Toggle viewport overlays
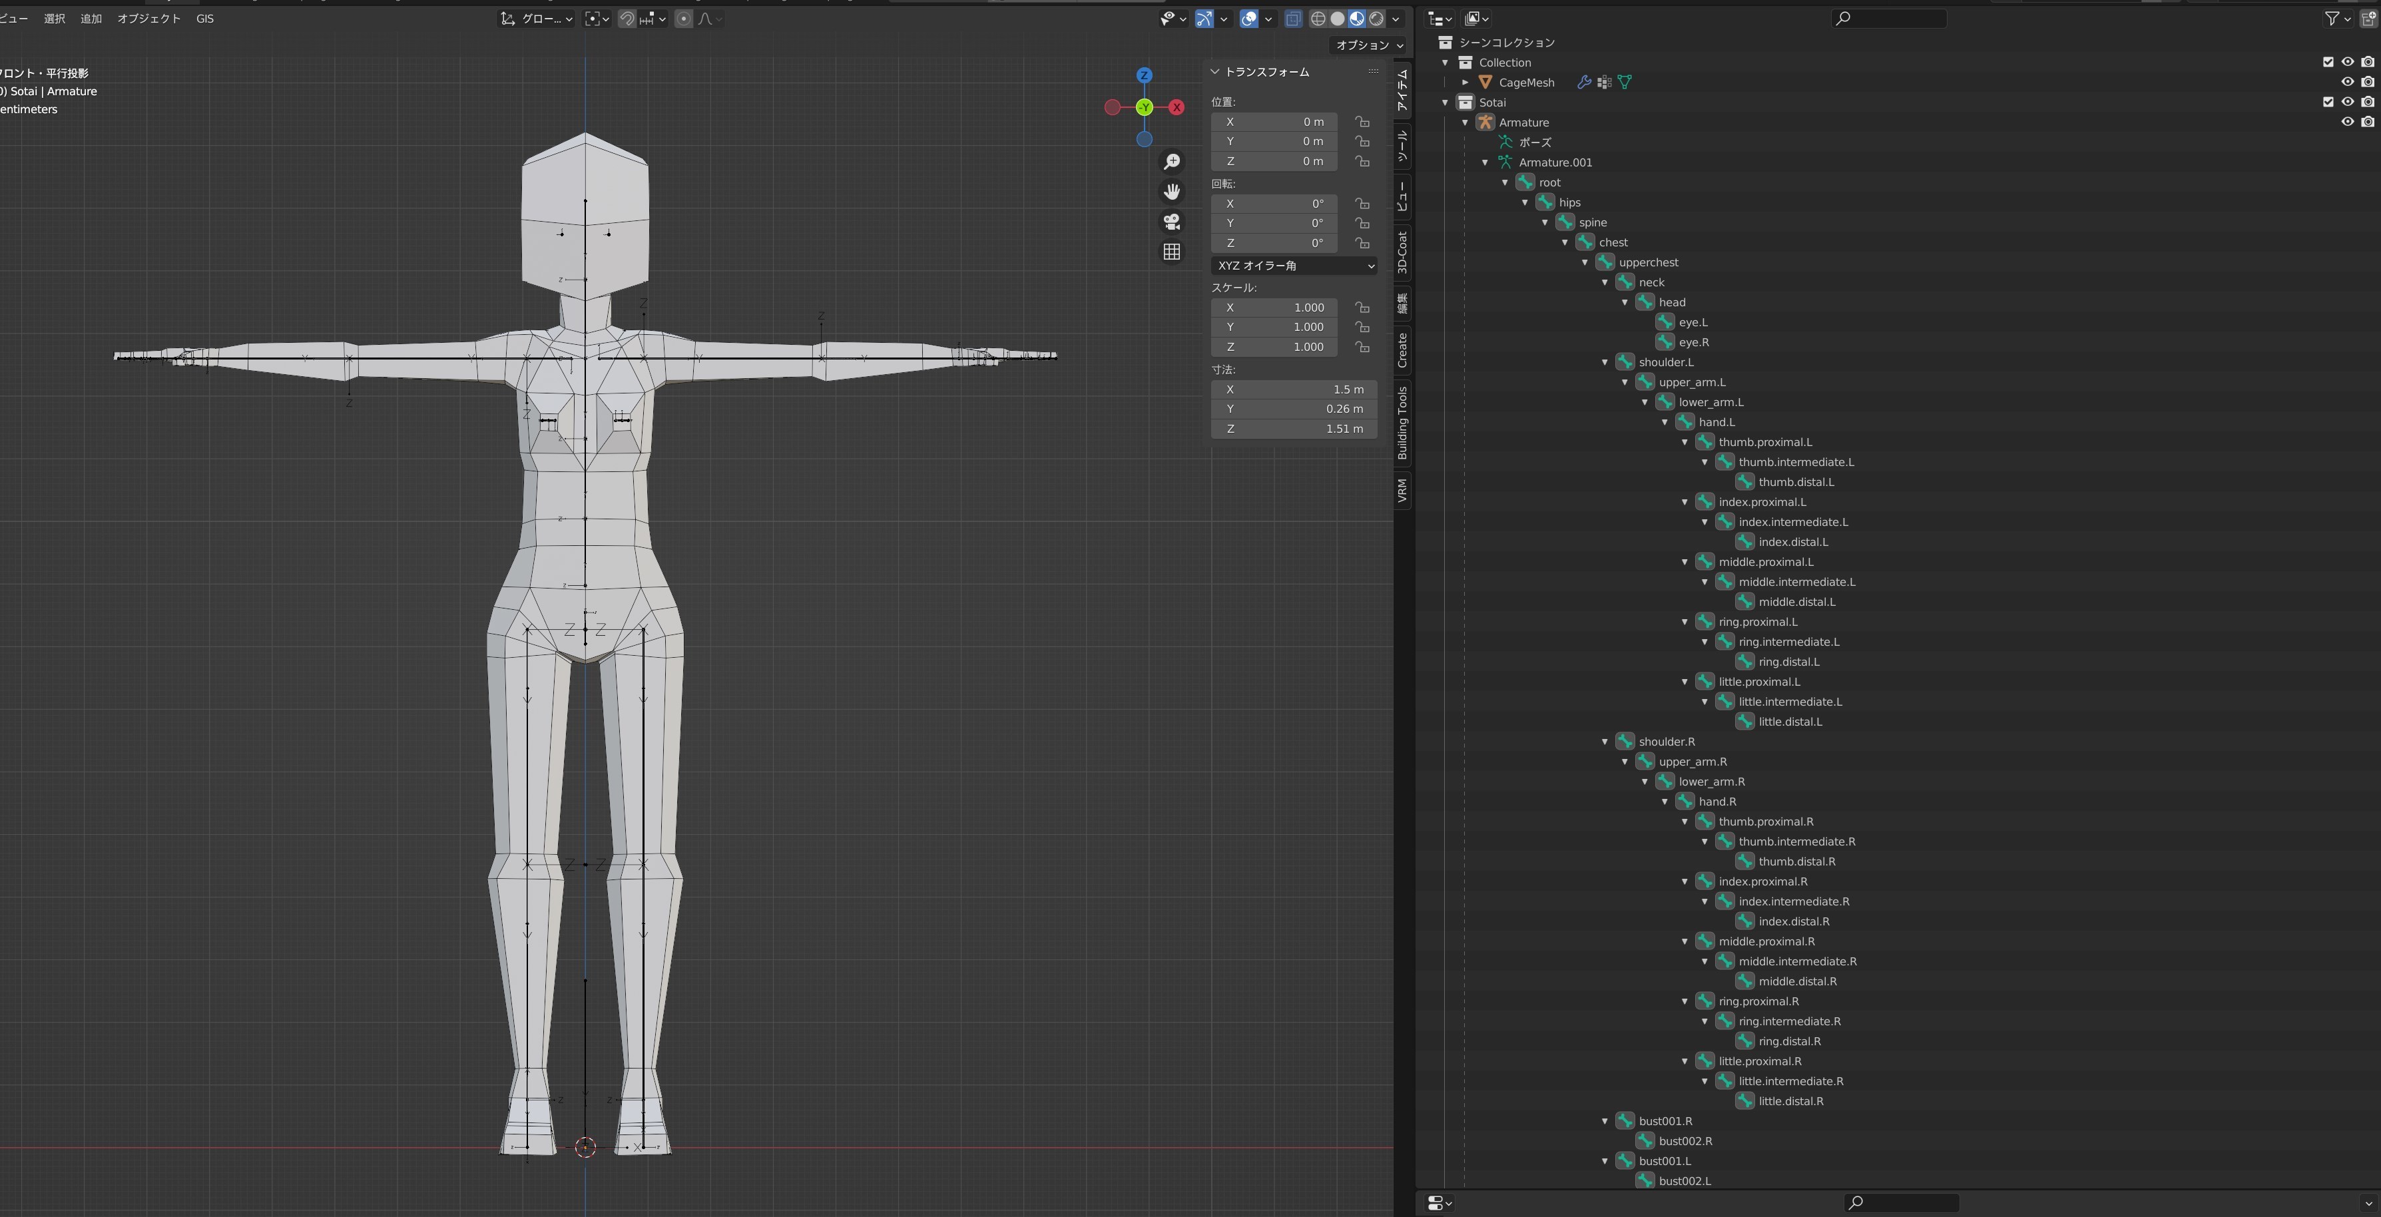The height and width of the screenshot is (1217, 2381). tap(1250, 19)
